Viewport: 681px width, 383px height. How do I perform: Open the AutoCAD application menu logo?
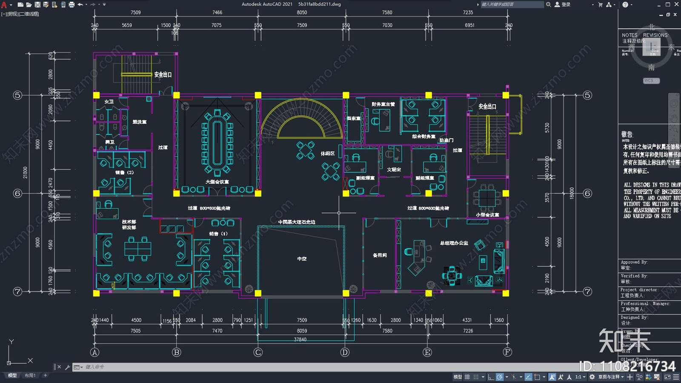click(4, 5)
